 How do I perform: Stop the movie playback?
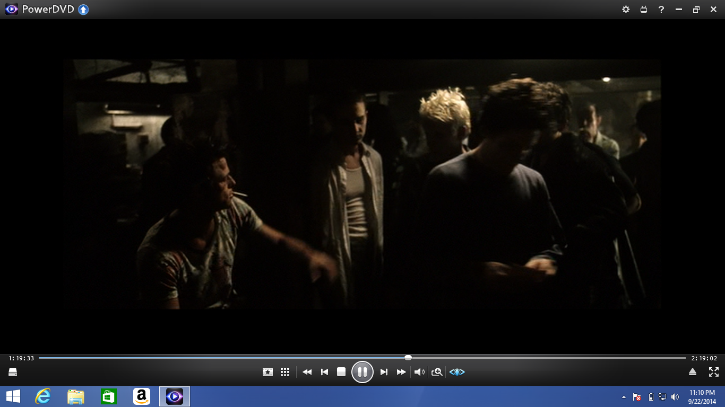pos(341,372)
